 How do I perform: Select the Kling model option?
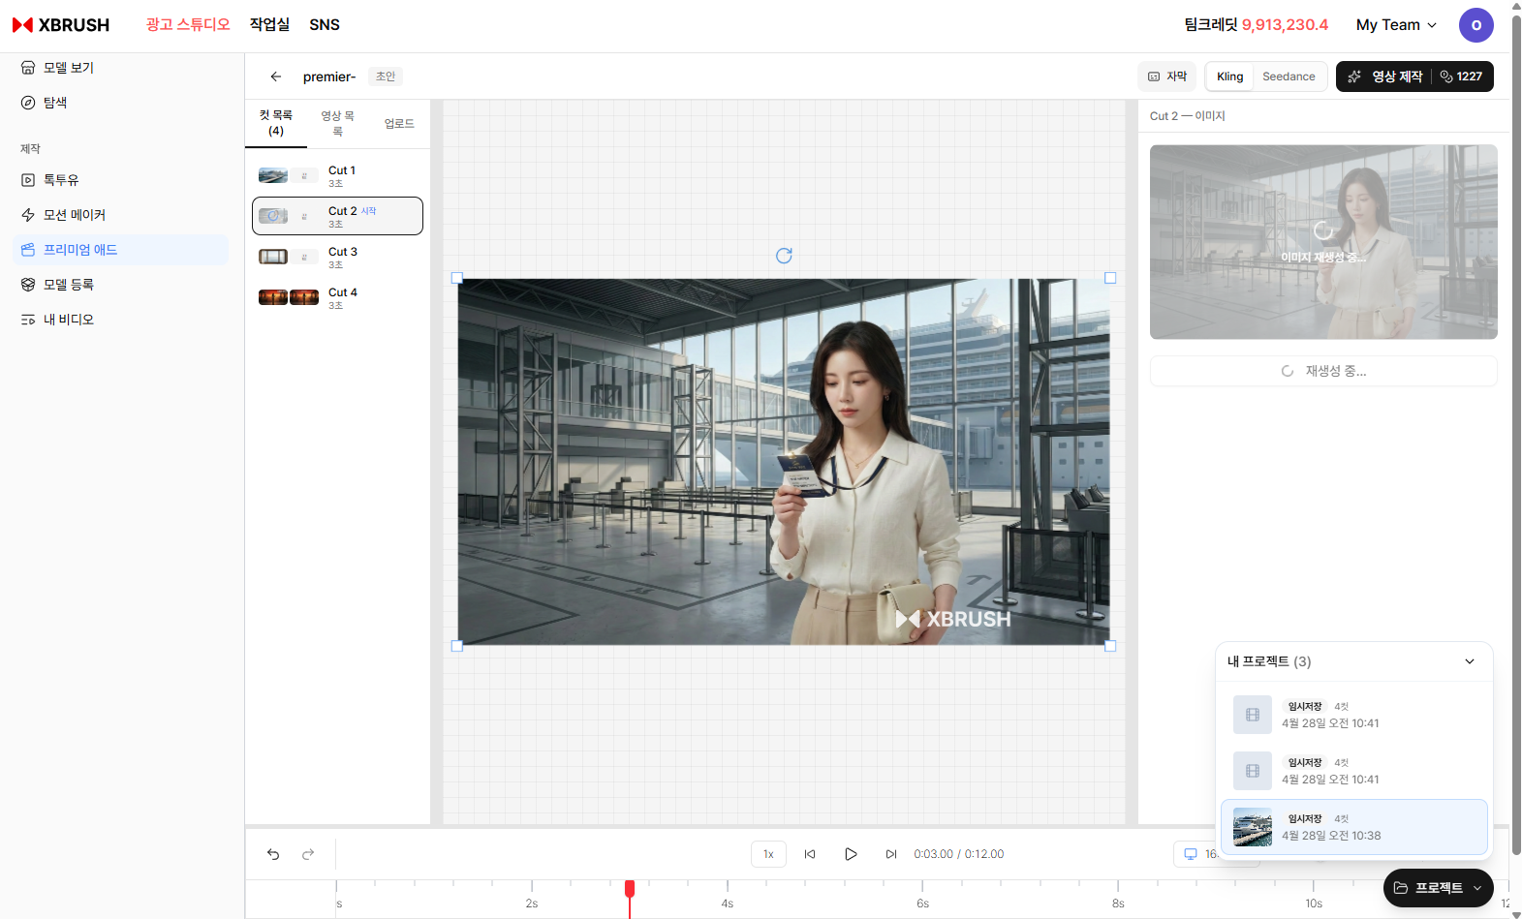(1229, 77)
